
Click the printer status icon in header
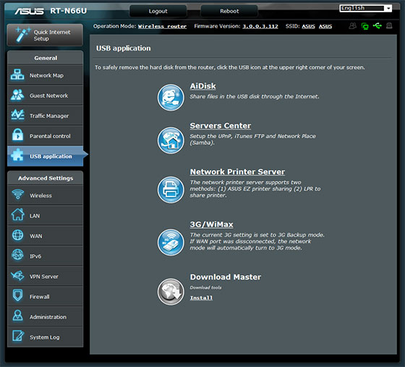tap(389, 25)
